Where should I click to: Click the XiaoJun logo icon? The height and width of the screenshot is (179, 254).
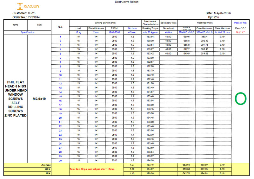click(x=20, y=6)
